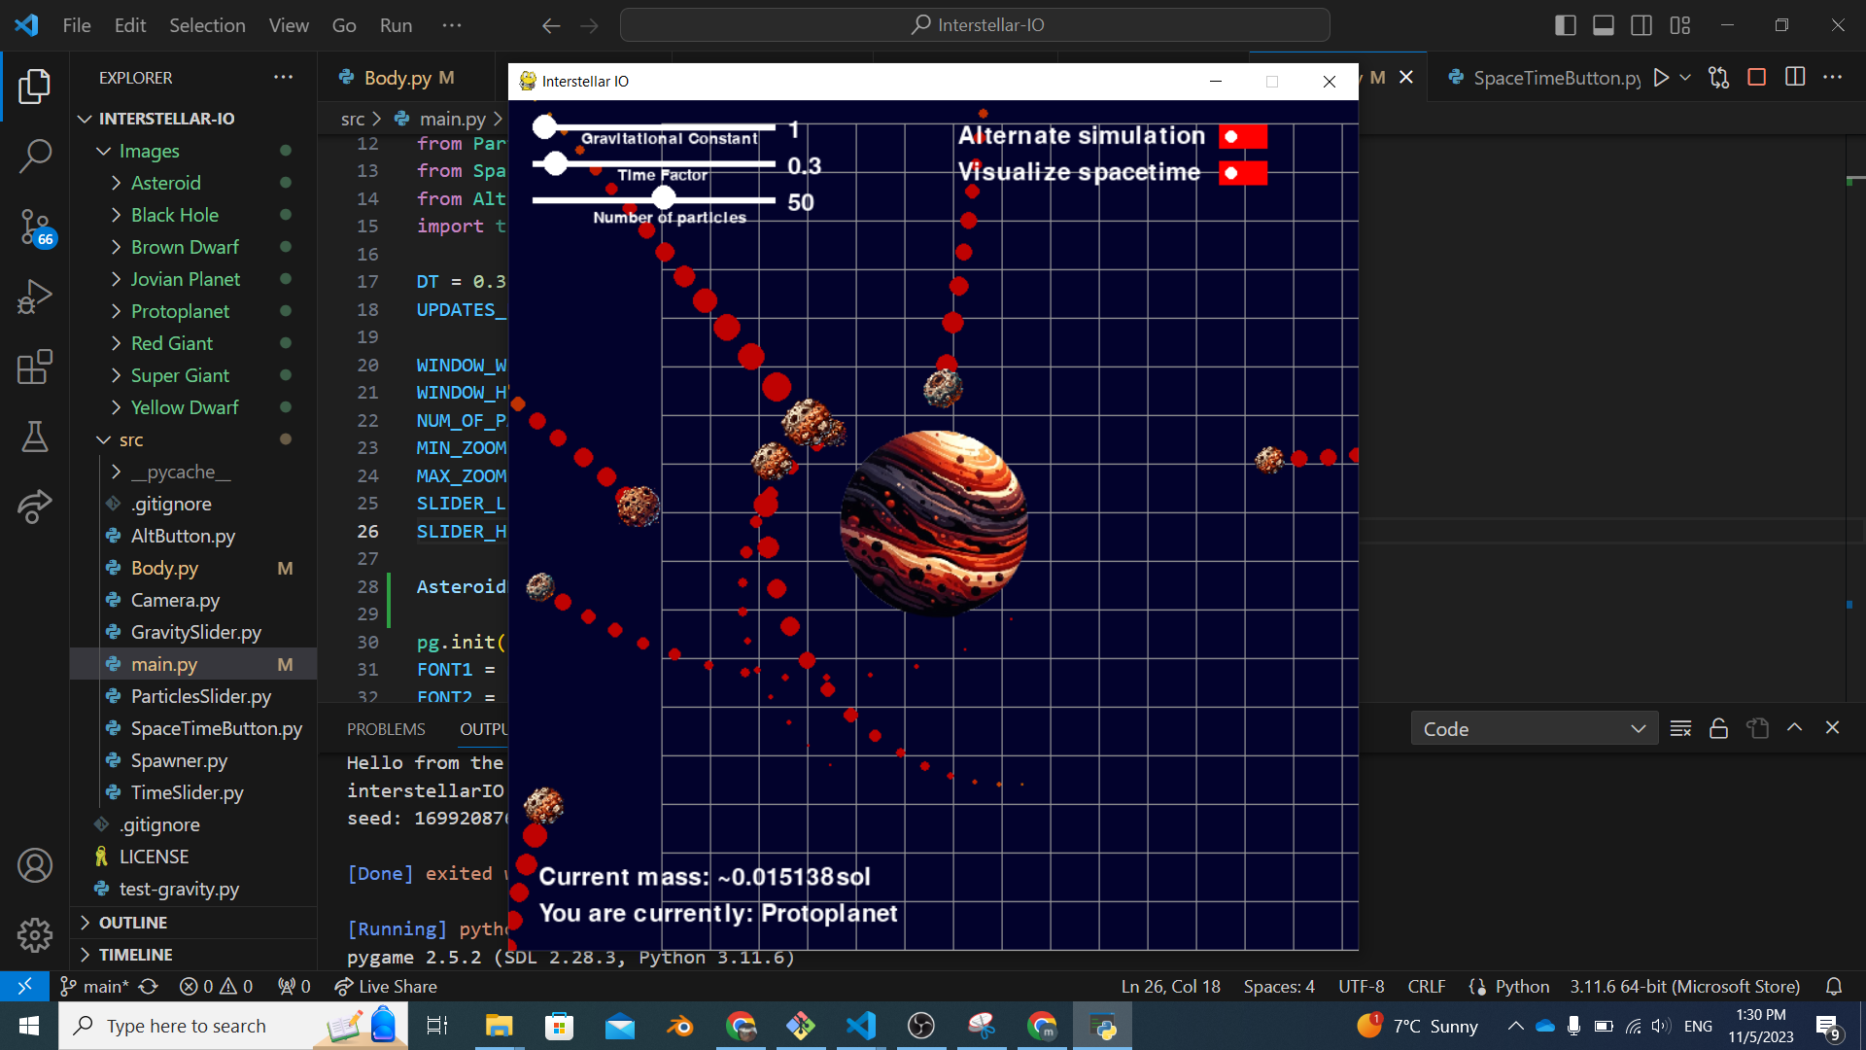Split the editor to the right
The height and width of the screenshot is (1050, 1866).
(x=1795, y=78)
